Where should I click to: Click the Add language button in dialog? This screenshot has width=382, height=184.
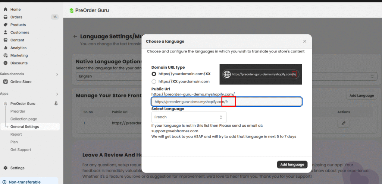292,165
